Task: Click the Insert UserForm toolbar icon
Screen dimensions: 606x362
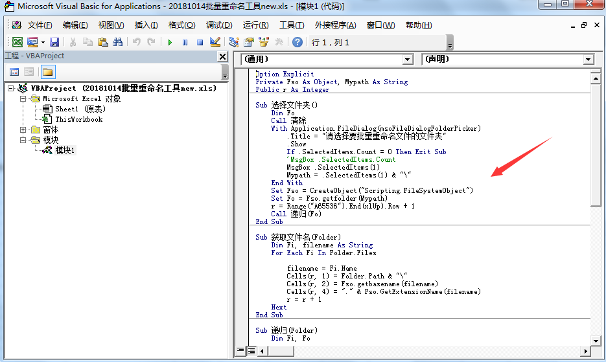Action: coord(32,42)
